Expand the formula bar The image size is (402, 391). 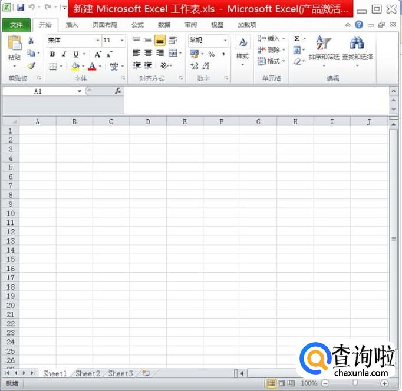tap(394, 91)
